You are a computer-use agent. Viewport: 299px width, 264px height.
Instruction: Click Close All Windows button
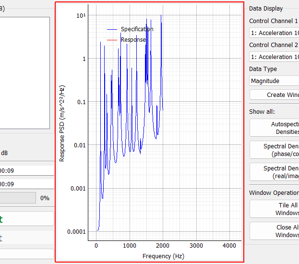[275, 231]
